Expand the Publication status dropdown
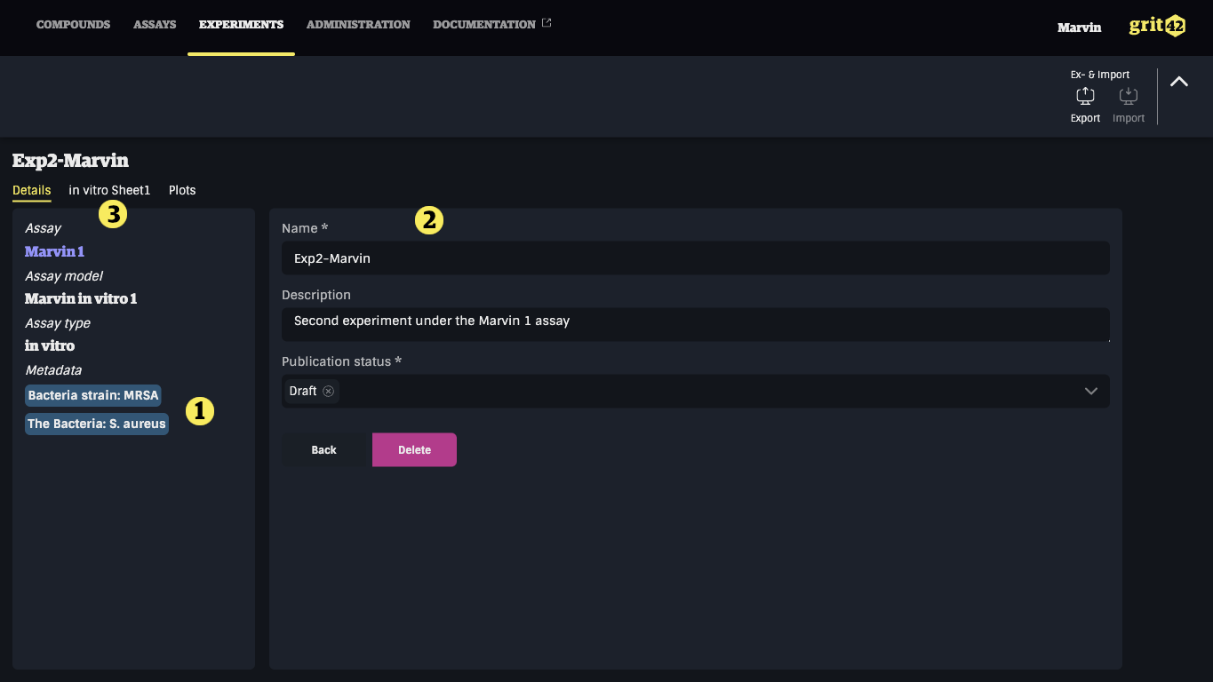Screen dimensions: 1213x682 pyautogui.click(x=1091, y=392)
